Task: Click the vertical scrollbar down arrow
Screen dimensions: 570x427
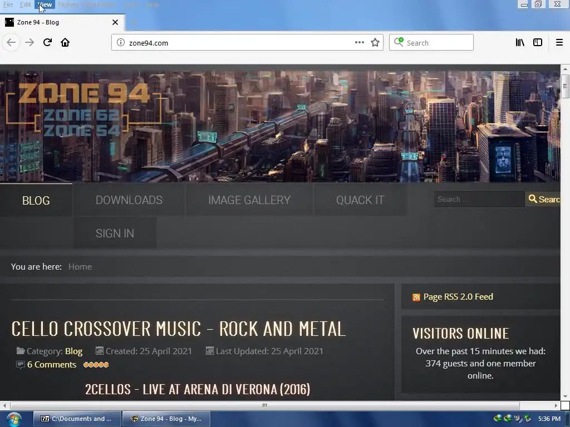Action: tap(565, 396)
